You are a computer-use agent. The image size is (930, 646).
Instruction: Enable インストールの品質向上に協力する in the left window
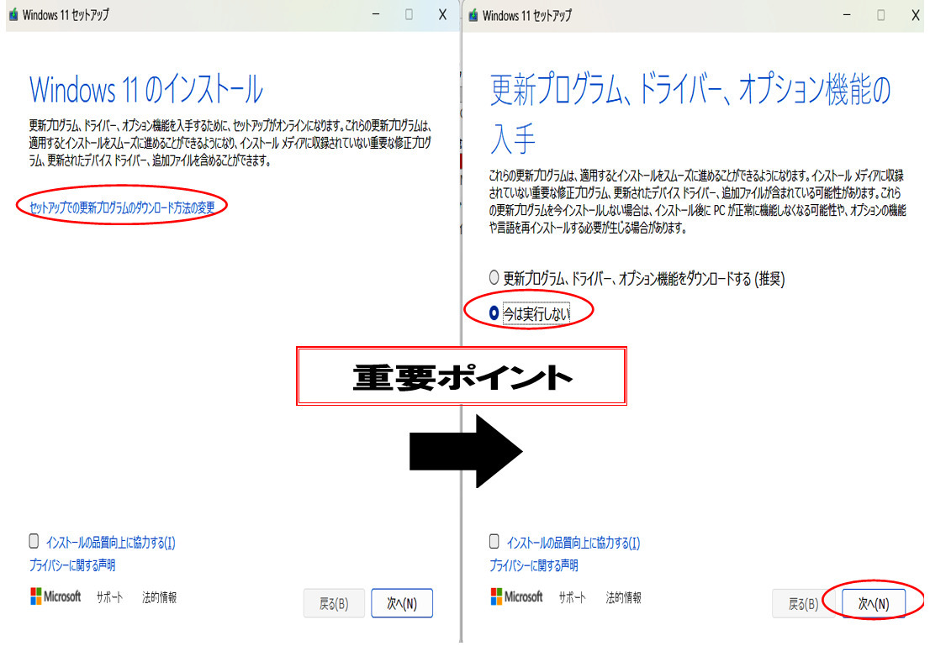coord(32,543)
